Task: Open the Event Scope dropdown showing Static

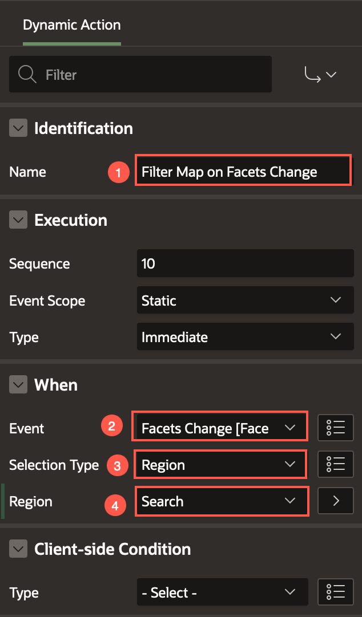Action: pos(245,300)
